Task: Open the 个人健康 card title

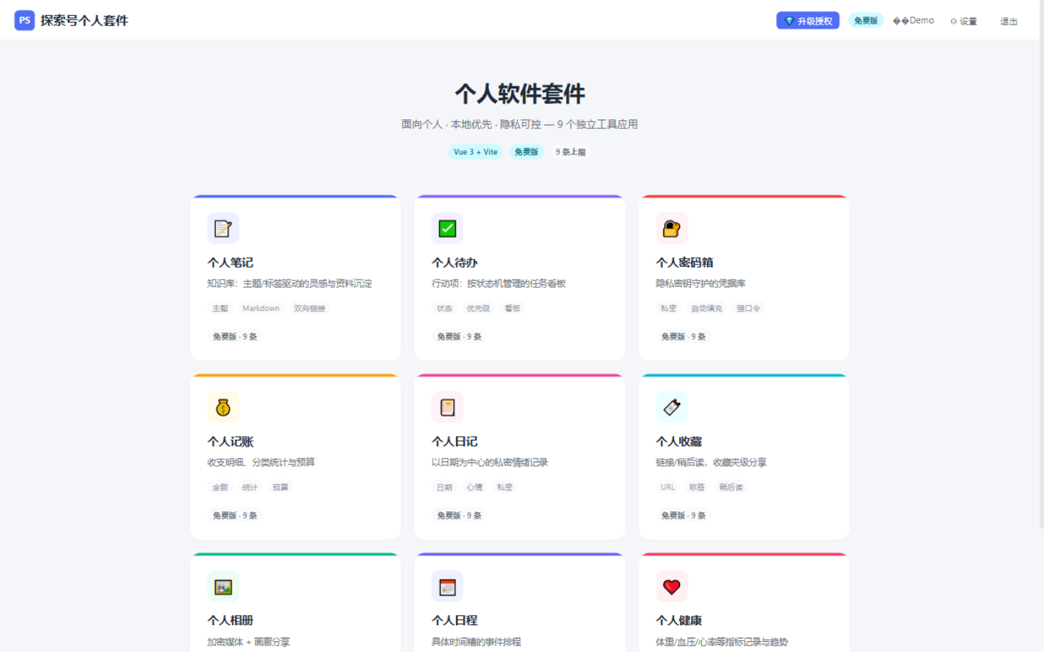Action: tap(679, 620)
